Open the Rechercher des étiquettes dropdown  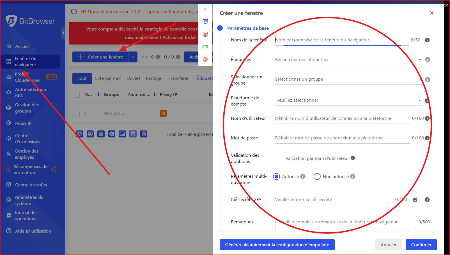[x=348, y=60]
